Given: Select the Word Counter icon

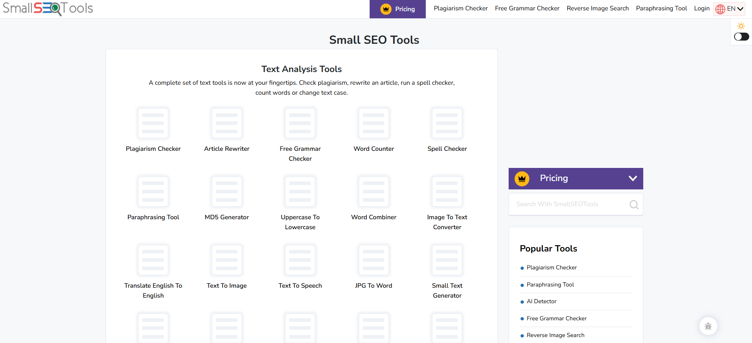Looking at the screenshot, I should [x=374, y=123].
